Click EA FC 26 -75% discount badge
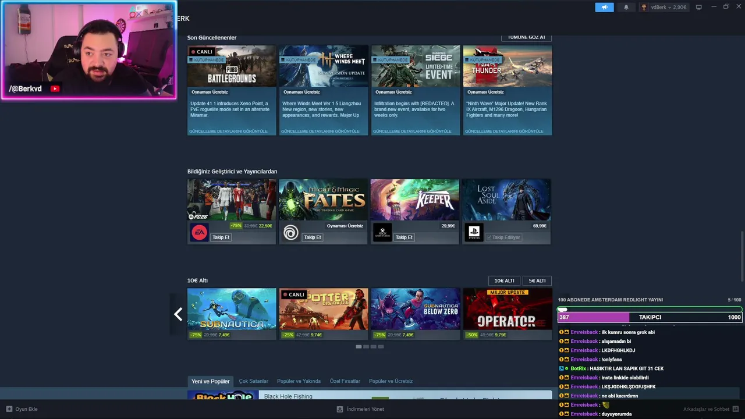The image size is (745, 419). tap(236, 226)
